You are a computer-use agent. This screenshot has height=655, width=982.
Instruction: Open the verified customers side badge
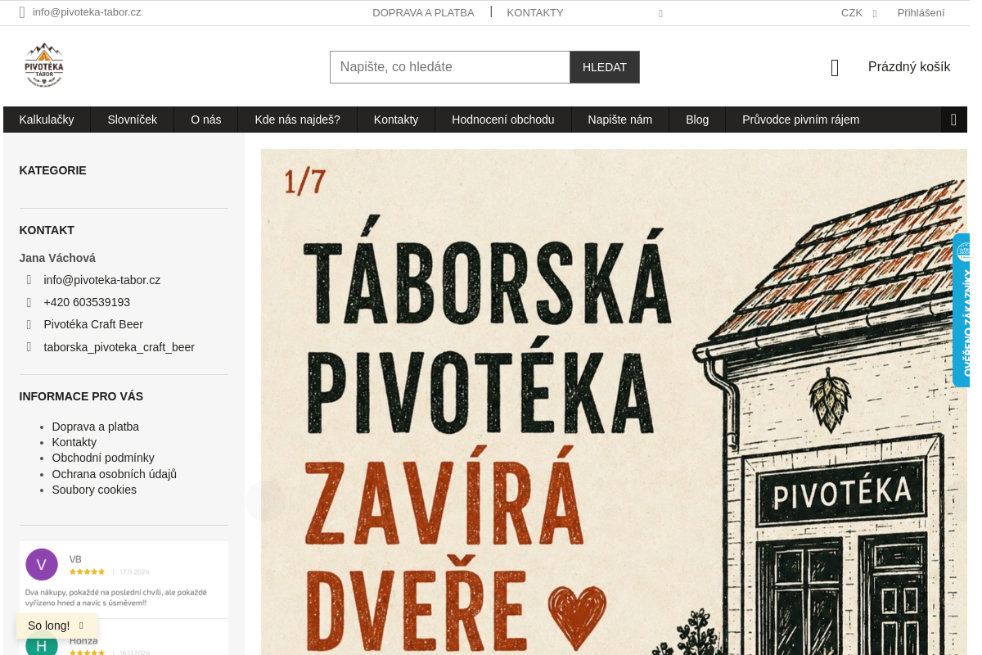[961, 310]
